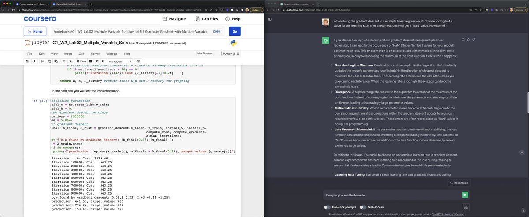The height and width of the screenshot is (217, 529).
Task: Click Update button in Coursera browser window
Action: pyautogui.click(x=256, y=10)
